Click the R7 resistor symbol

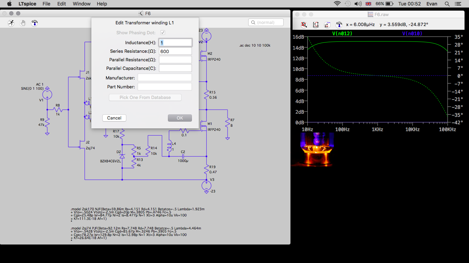pos(227,122)
